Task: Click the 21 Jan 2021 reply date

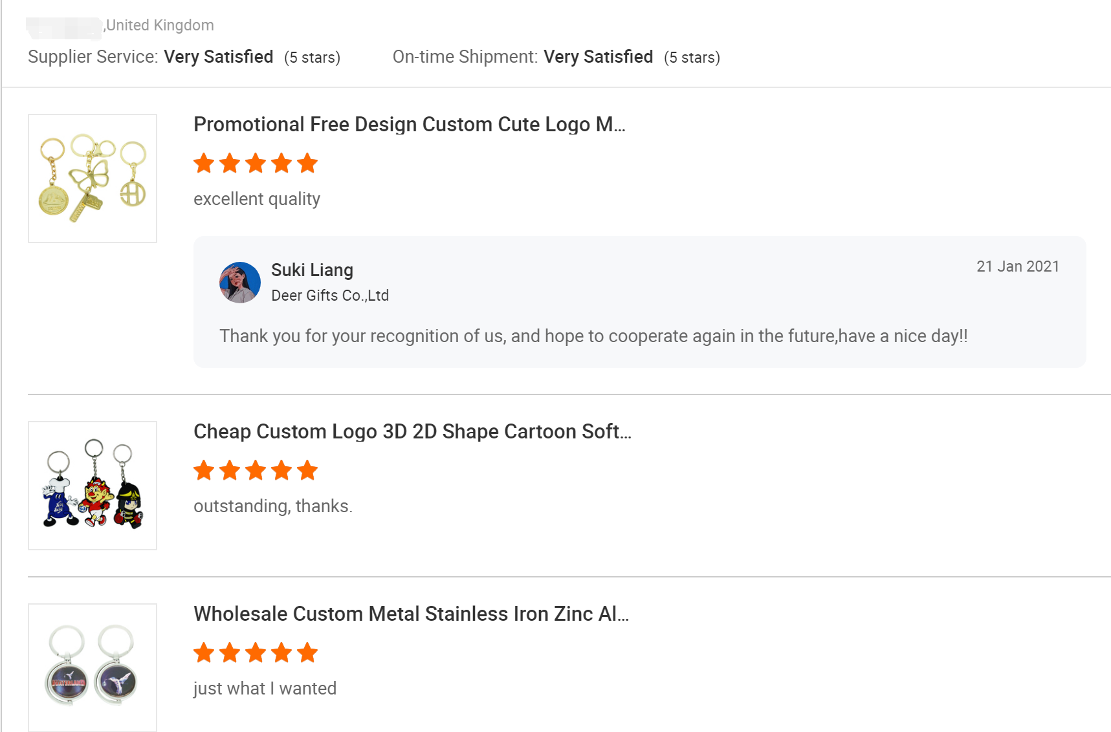Action: pos(1018,266)
